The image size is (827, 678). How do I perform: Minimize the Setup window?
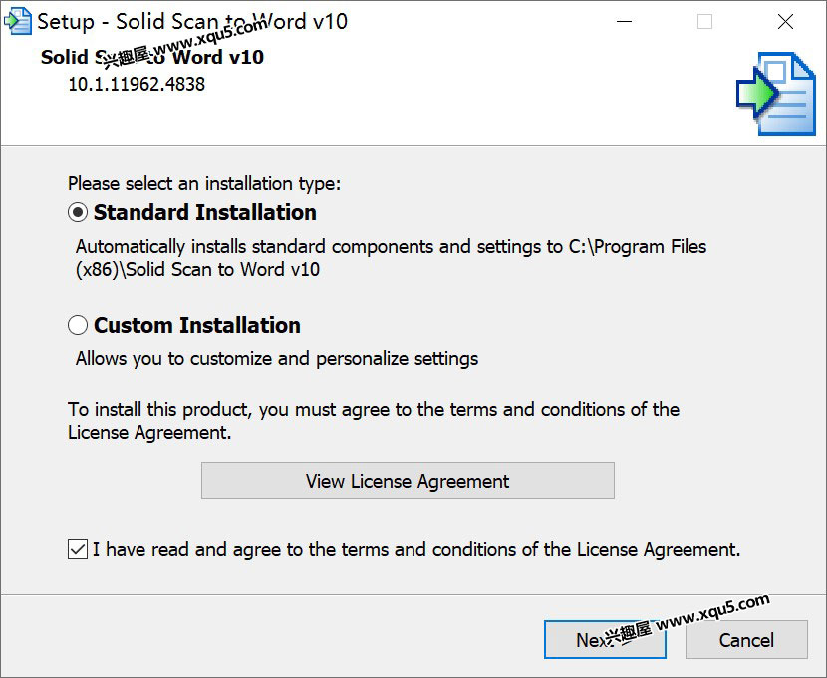tap(624, 22)
